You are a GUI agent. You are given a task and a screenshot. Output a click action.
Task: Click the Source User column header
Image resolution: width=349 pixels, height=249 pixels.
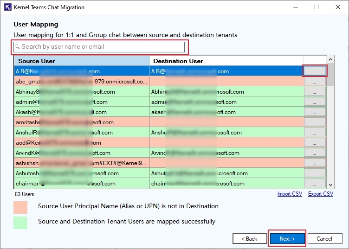click(82, 61)
